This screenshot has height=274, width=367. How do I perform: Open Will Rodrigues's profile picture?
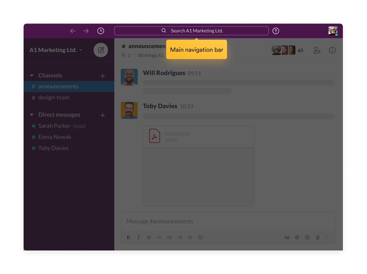click(x=129, y=77)
